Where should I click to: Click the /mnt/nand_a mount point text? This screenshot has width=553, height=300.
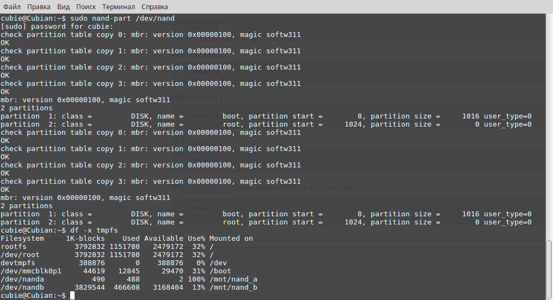click(x=233, y=279)
